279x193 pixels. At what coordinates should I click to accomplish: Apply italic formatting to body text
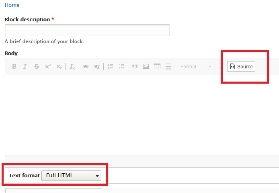click(x=25, y=67)
